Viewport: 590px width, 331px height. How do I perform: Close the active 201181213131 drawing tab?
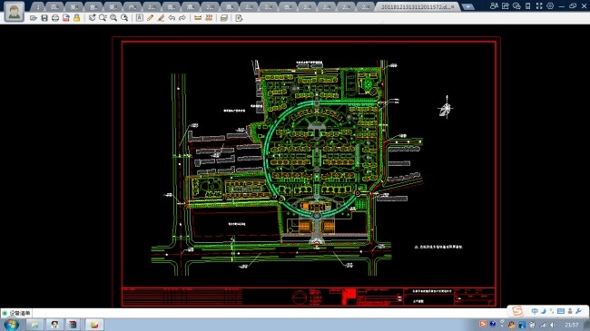(453, 6)
